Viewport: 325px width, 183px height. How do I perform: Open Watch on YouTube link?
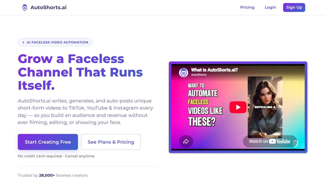point(270,141)
